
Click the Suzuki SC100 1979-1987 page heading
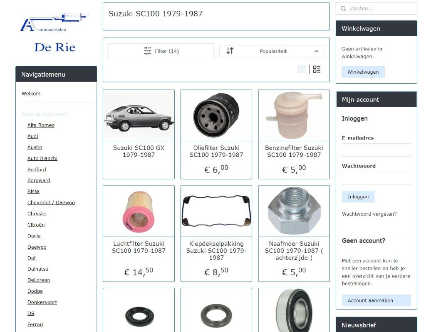coord(156,14)
